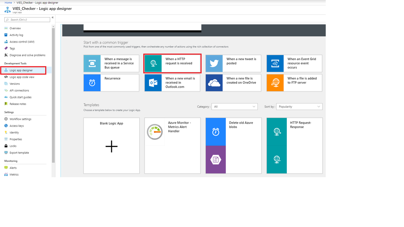Choose the 'Delete old Azure blobs' template
Screen dimensions: 404x227
pos(233,146)
